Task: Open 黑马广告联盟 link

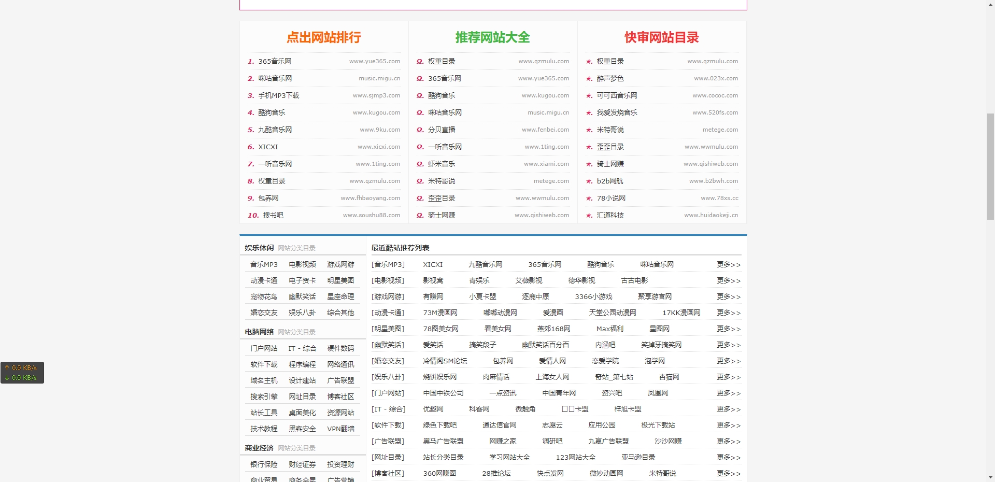Action: click(x=443, y=441)
